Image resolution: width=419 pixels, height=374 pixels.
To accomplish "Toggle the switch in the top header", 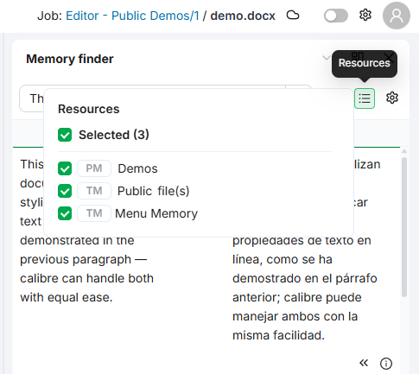I will 336,16.
